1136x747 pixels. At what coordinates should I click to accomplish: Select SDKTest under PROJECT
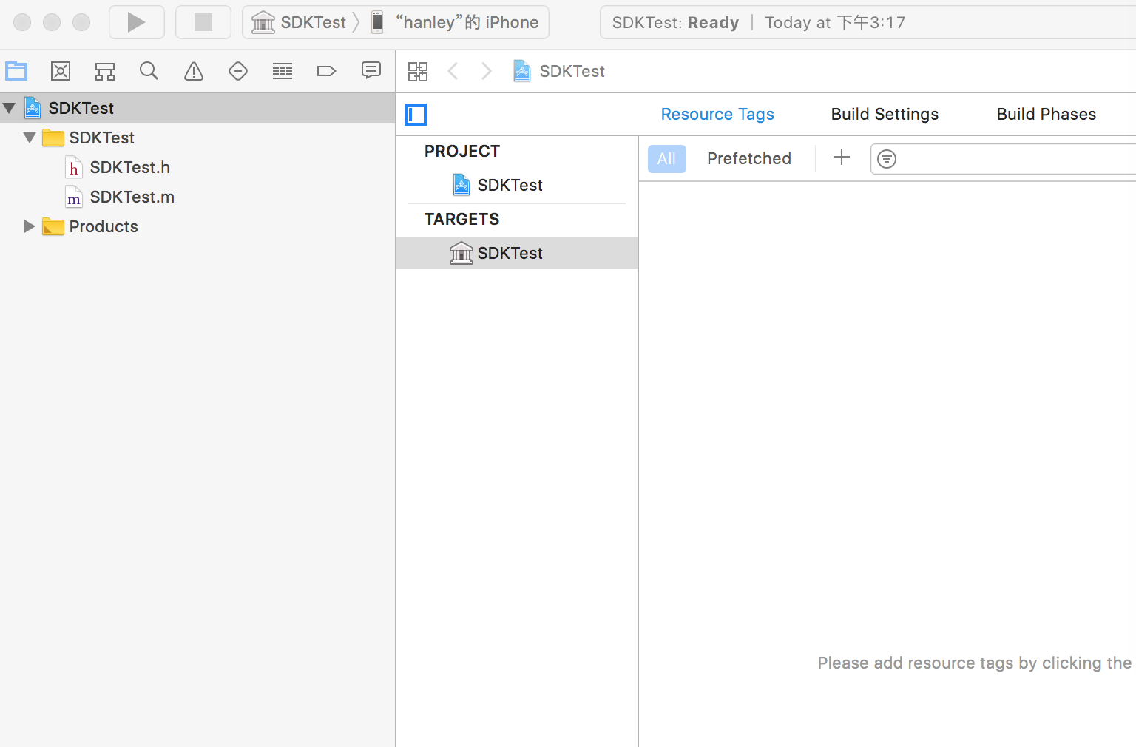[x=517, y=185]
